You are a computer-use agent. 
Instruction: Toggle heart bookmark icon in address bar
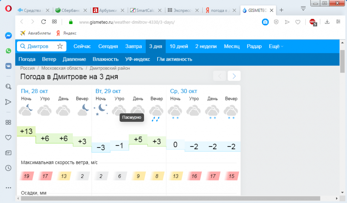(x=298, y=22)
